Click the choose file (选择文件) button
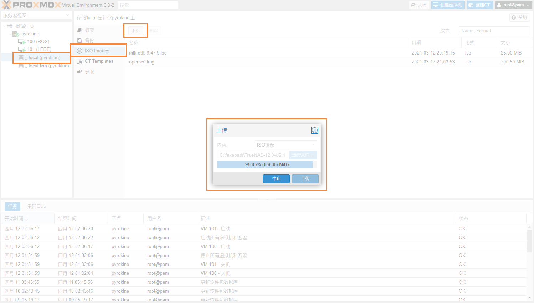534x303 pixels. tap(303, 155)
